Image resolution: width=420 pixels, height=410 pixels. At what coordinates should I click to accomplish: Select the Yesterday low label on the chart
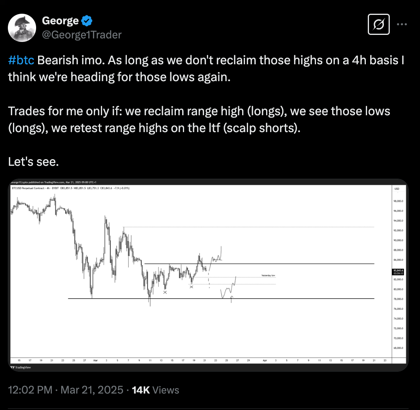(268, 276)
